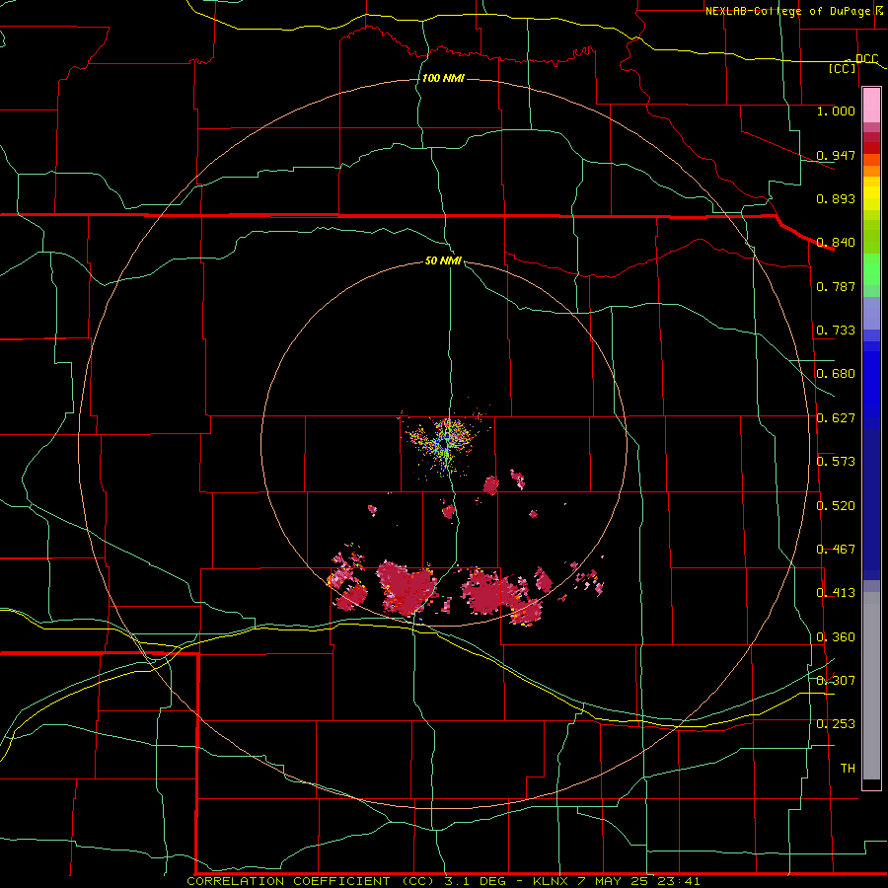This screenshot has height=888, width=888.
Task: Select the 0.947 color scale value
Action: 836,155
